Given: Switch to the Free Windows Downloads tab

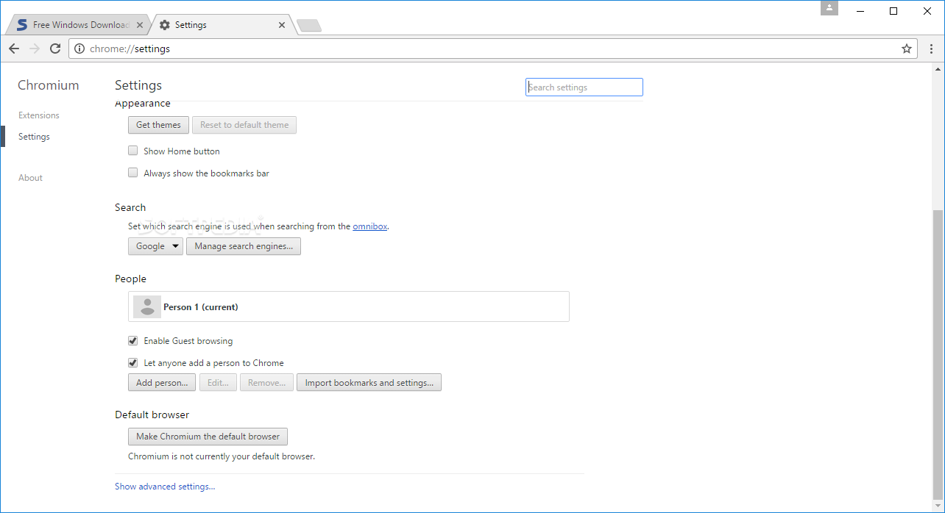Looking at the screenshot, I should 77,25.
